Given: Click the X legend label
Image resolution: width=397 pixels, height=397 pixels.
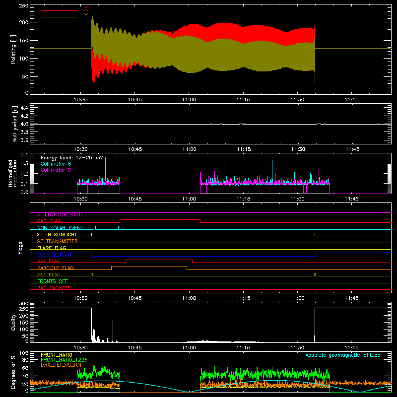Looking at the screenshot, I should point(86,9).
